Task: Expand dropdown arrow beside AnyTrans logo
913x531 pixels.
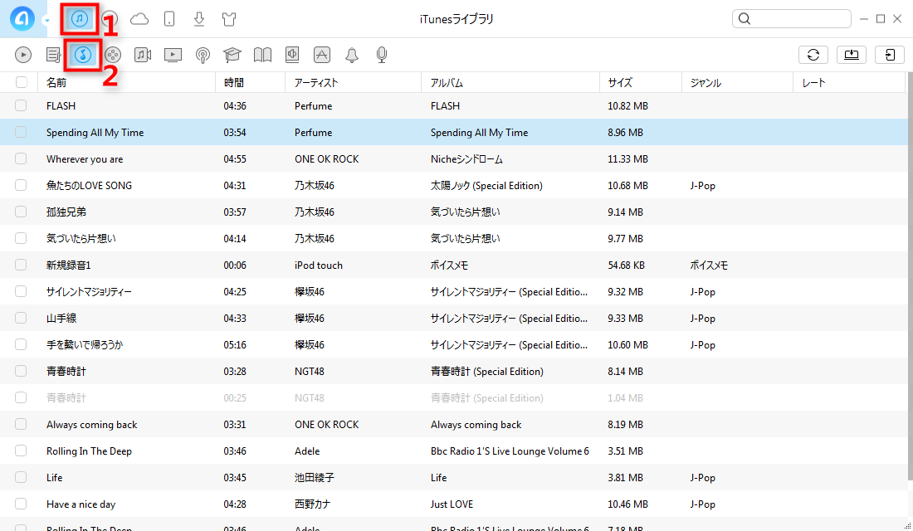Action: coord(46,21)
